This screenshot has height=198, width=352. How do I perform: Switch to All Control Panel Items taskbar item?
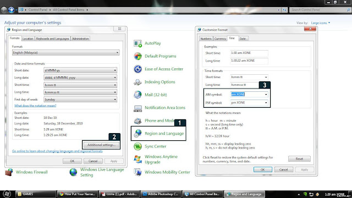(x=203, y=194)
